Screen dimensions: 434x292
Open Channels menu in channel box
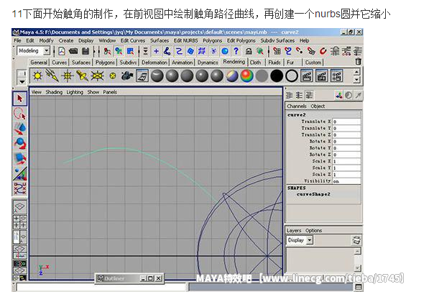tap(297, 106)
